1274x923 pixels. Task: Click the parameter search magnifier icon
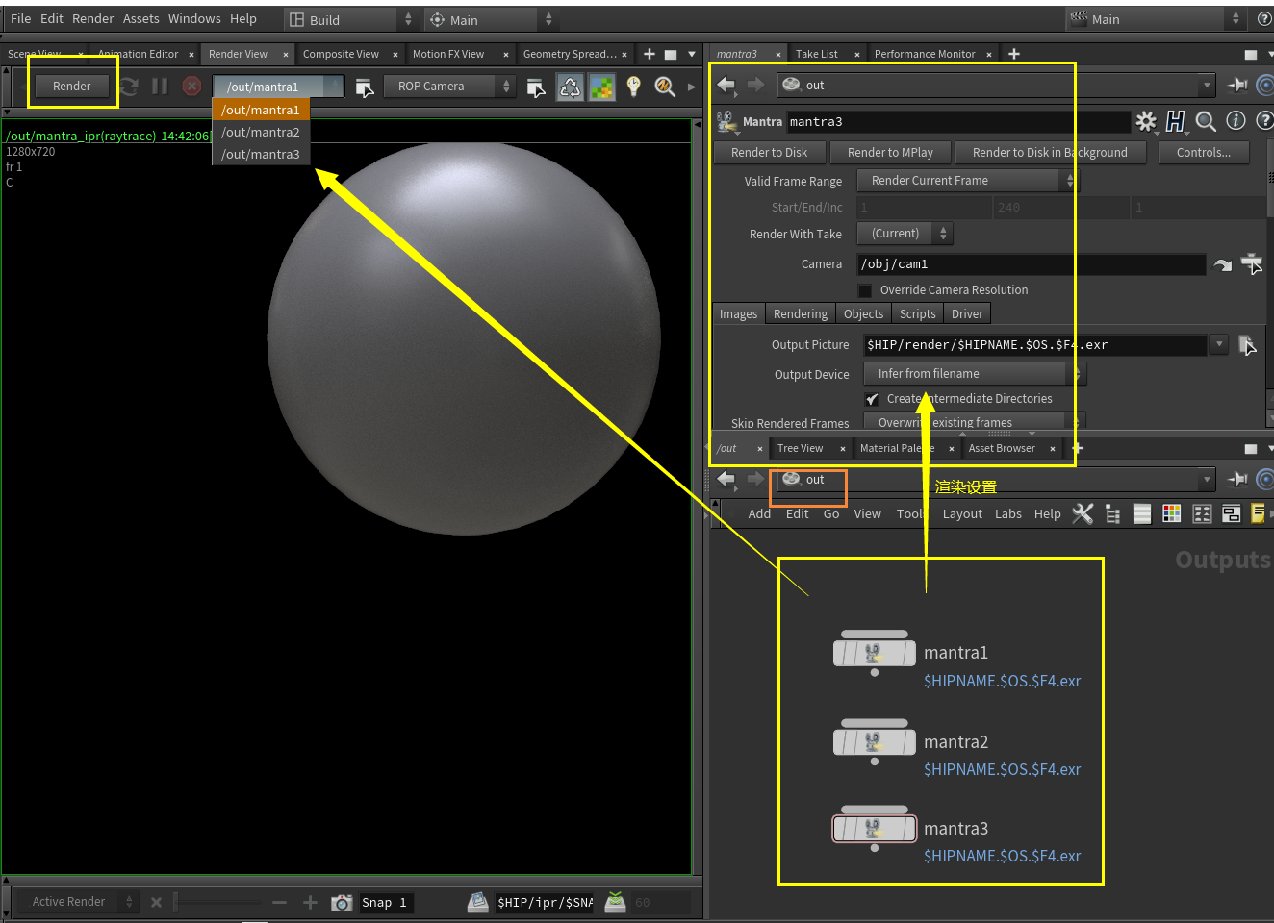1206,121
